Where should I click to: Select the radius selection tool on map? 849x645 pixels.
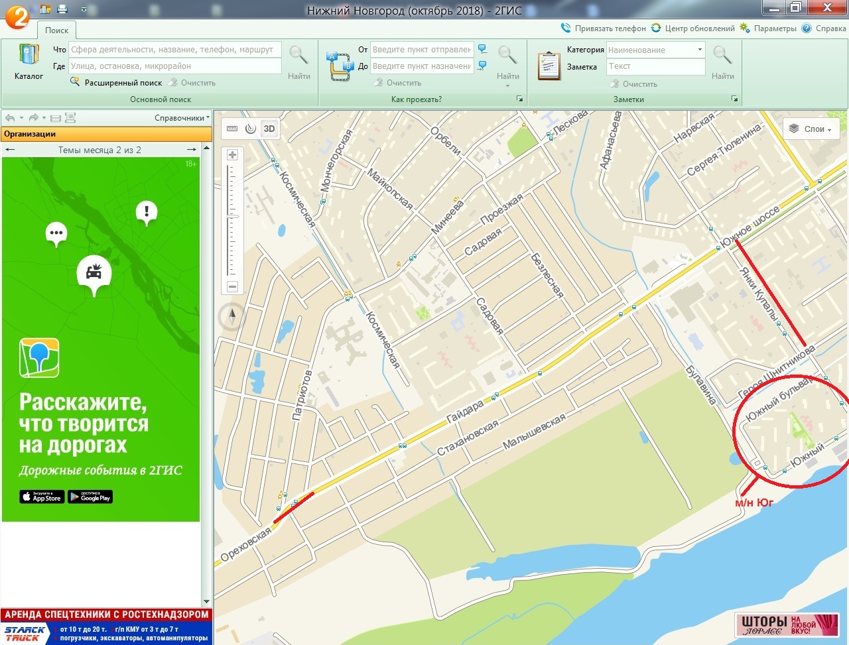250,129
